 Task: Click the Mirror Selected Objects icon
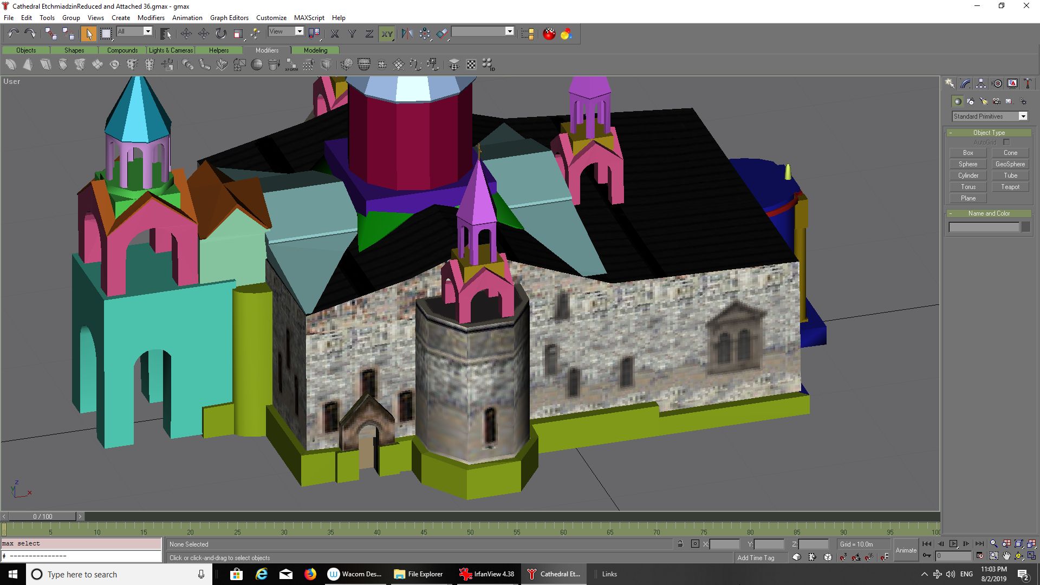407,34
